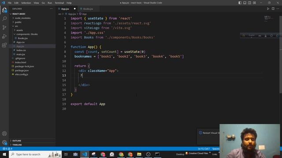The image size is (282, 158).
Task: Open editor More Actions ellipsis
Action: [x=278, y=9]
